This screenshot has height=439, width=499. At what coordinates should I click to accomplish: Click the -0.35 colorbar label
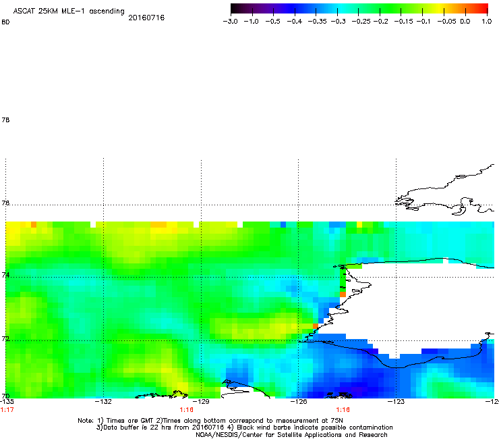coord(317,22)
